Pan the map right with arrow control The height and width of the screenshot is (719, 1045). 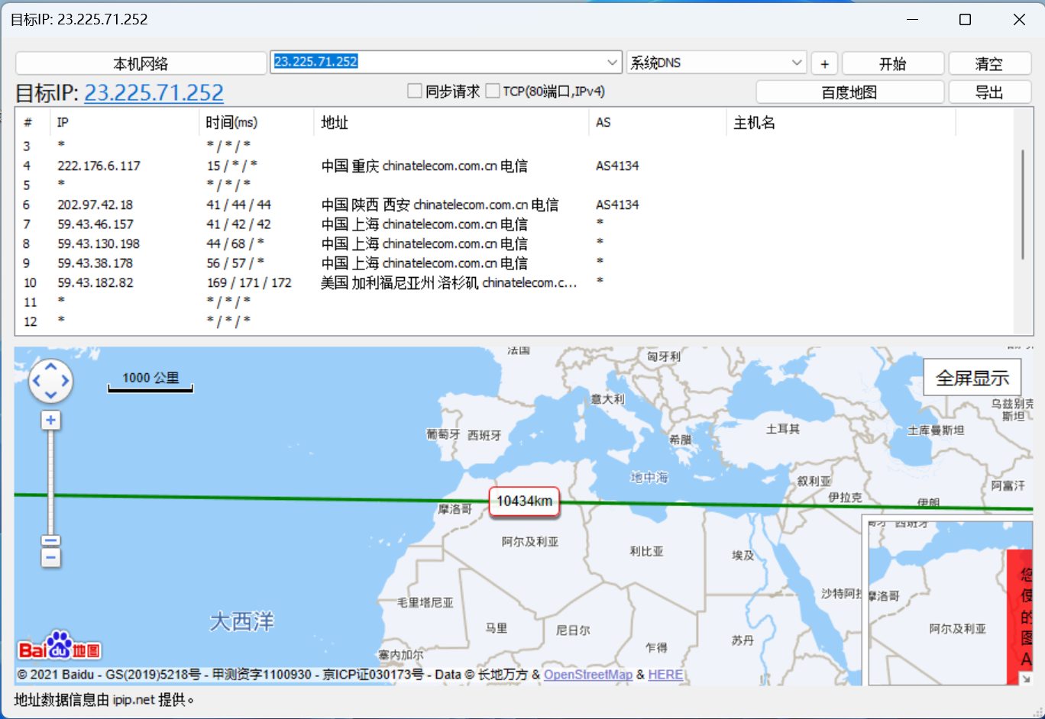coord(65,380)
